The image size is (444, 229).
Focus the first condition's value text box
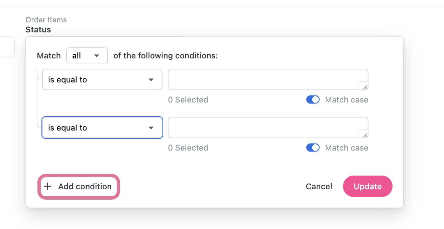pyautogui.click(x=264, y=79)
